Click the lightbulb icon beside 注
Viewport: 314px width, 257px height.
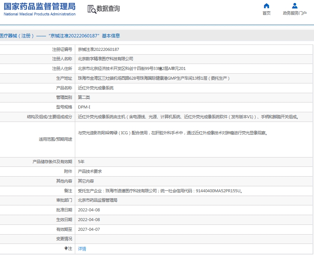pos(66,248)
